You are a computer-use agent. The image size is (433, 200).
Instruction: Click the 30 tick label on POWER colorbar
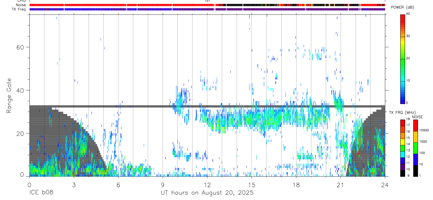pos(409,36)
